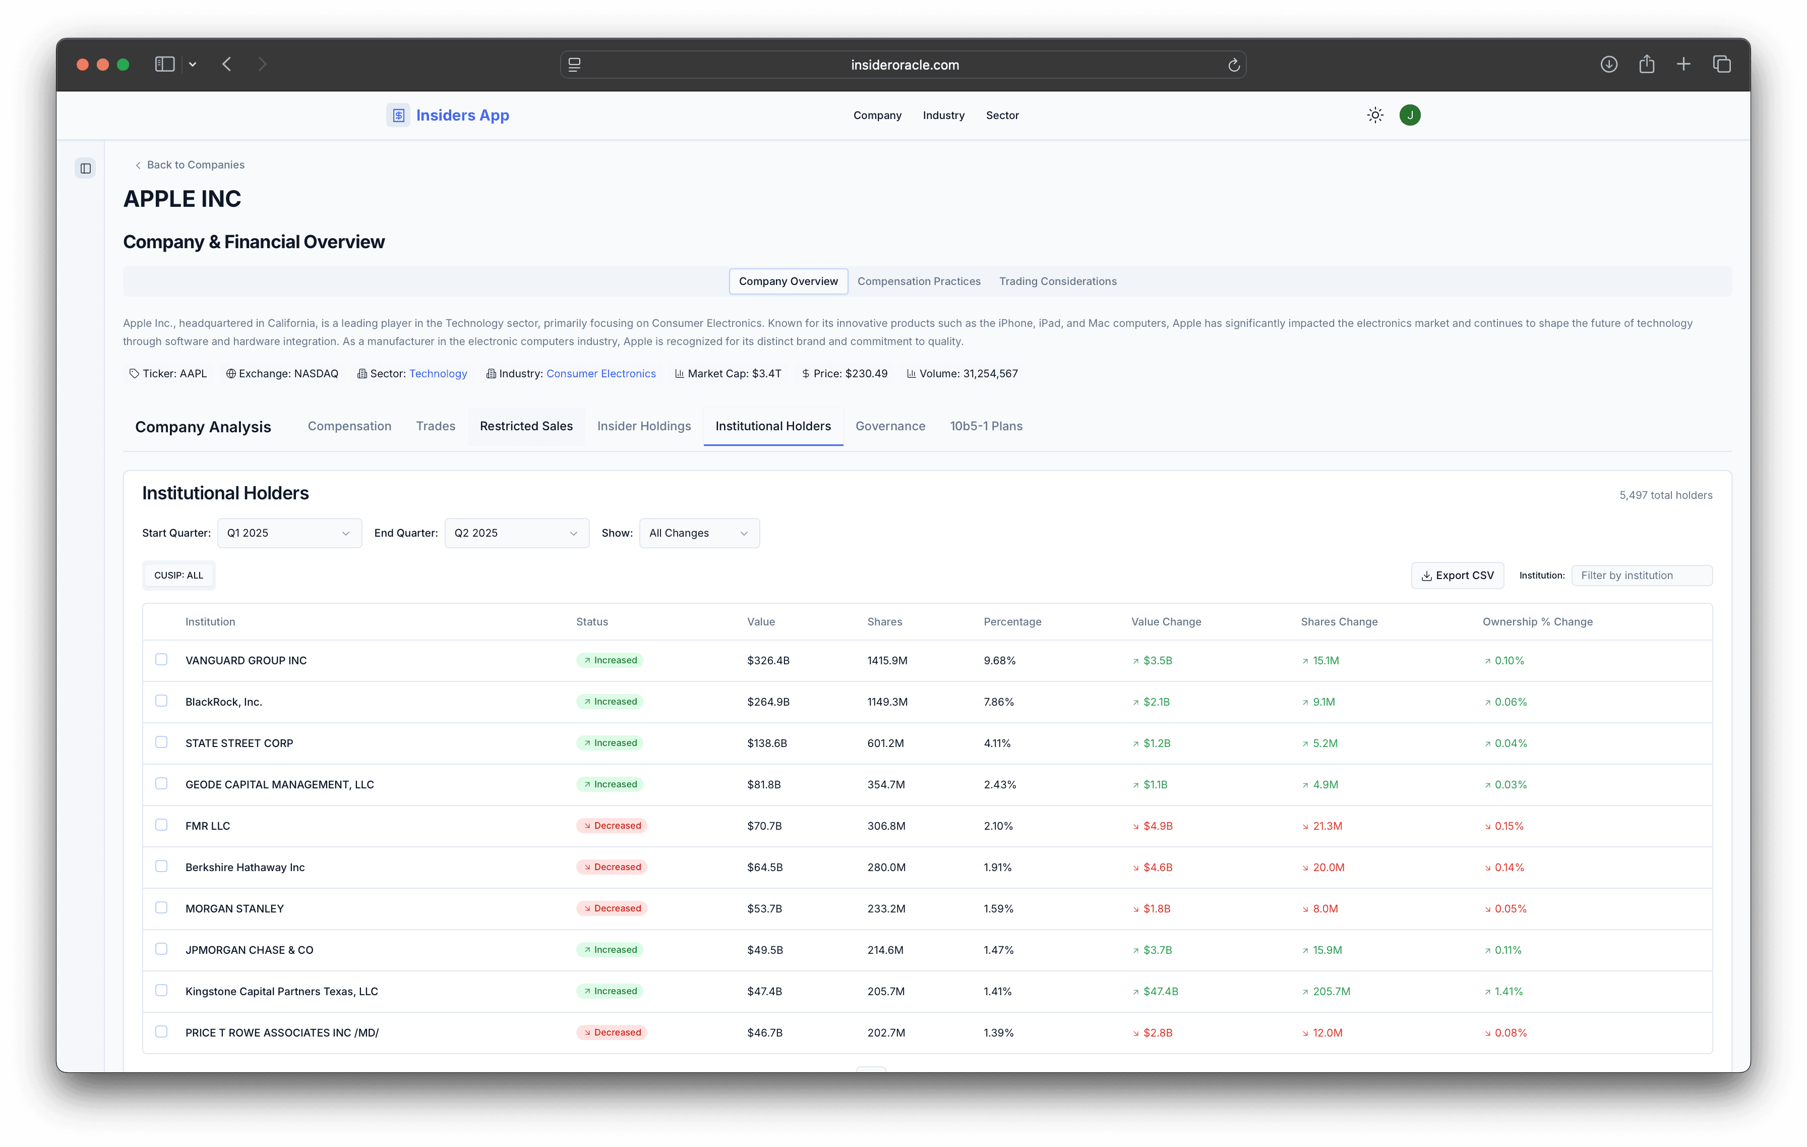Toggle the light/dark theme sun icon
The image size is (1807, 1147).
click(1375, 115)
